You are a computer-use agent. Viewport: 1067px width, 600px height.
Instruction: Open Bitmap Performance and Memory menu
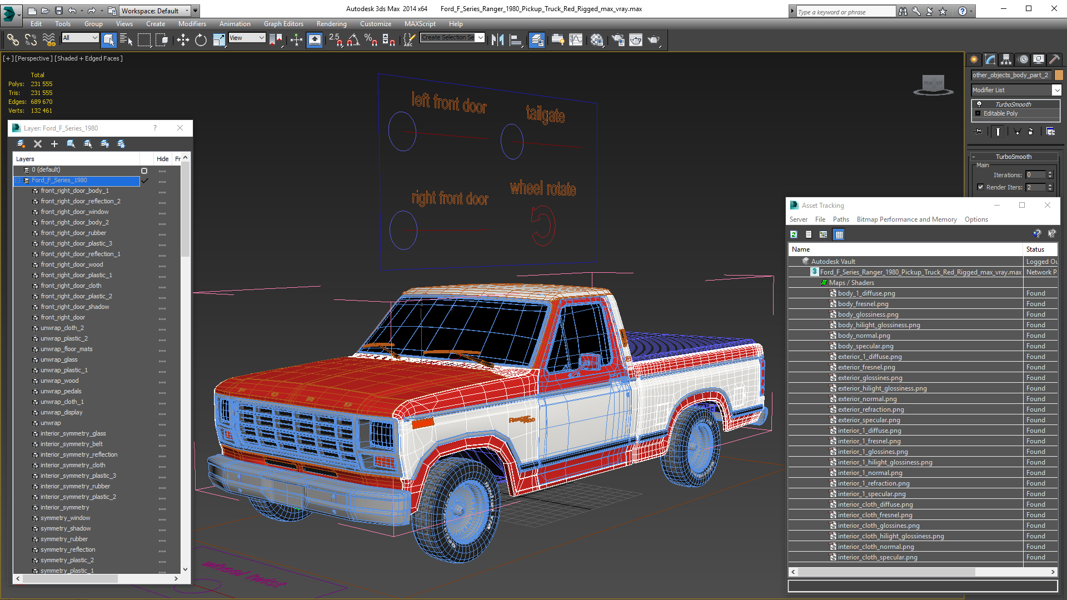(906, 219)
